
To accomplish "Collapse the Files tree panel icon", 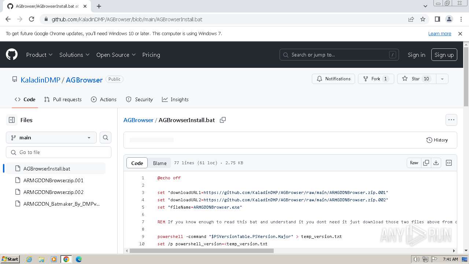I will [12, 120].
